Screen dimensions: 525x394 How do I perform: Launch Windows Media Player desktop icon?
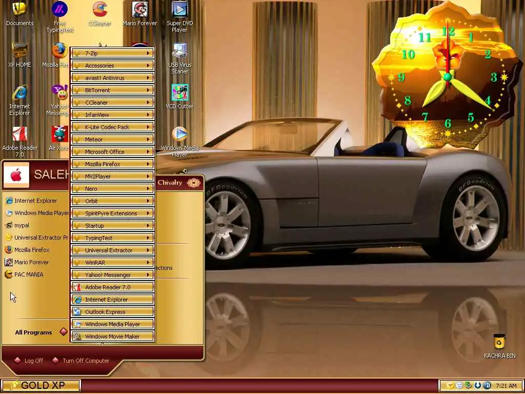coord(179,142)
